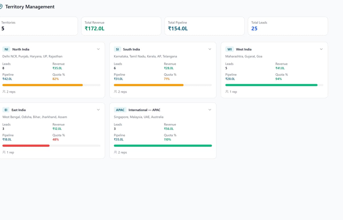
Task: Click the reps people icon in North India card
Action: pos(4,92)
